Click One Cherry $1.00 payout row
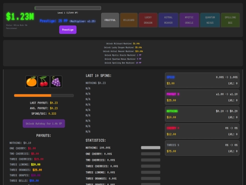 pyautogui.click(x=23, y=148)
